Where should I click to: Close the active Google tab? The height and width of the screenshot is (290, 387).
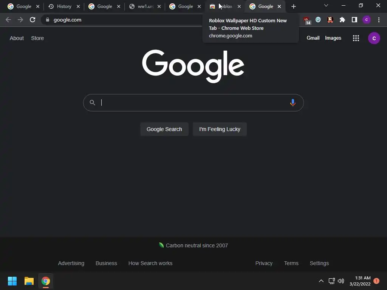279,6
